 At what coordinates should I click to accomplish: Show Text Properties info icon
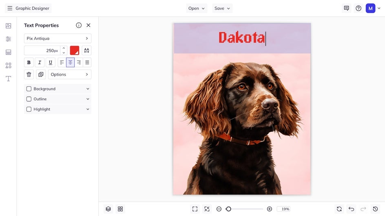(79, 25)
